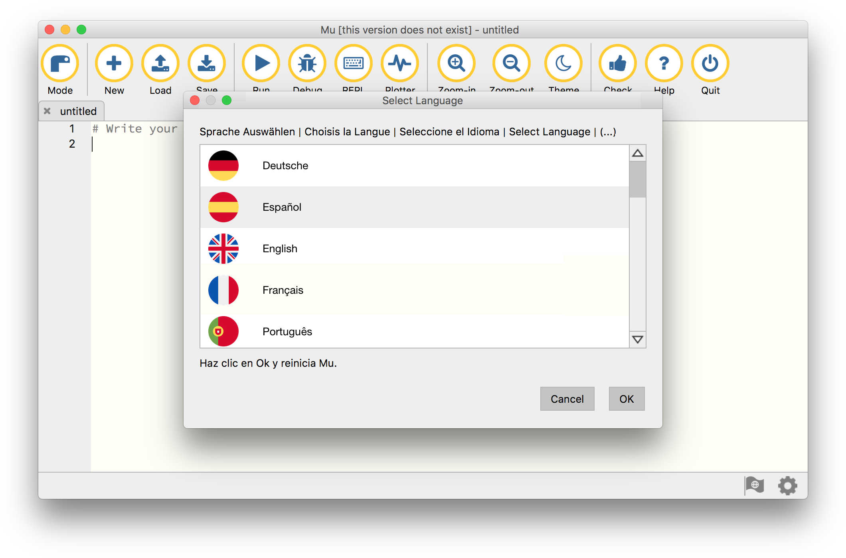Viewport: 846px width, 558px height.
Task: Select Português in the language dialog
Action: [x=287, y=331]
